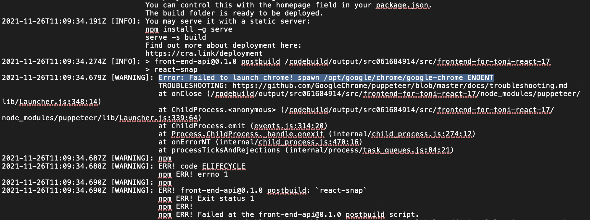Image resolution: width=590 pixels, height=220 pixels.
Task: Select the 'serve -s build' line
Action: pyautogui.click(x=176, y=37)
